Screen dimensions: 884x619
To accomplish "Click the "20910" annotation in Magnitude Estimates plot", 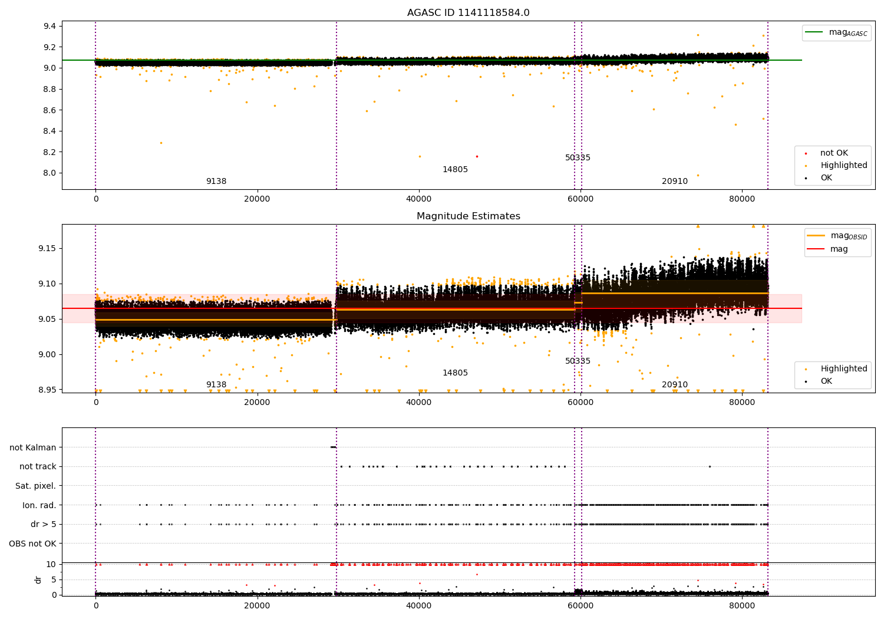I will (675, 384).
